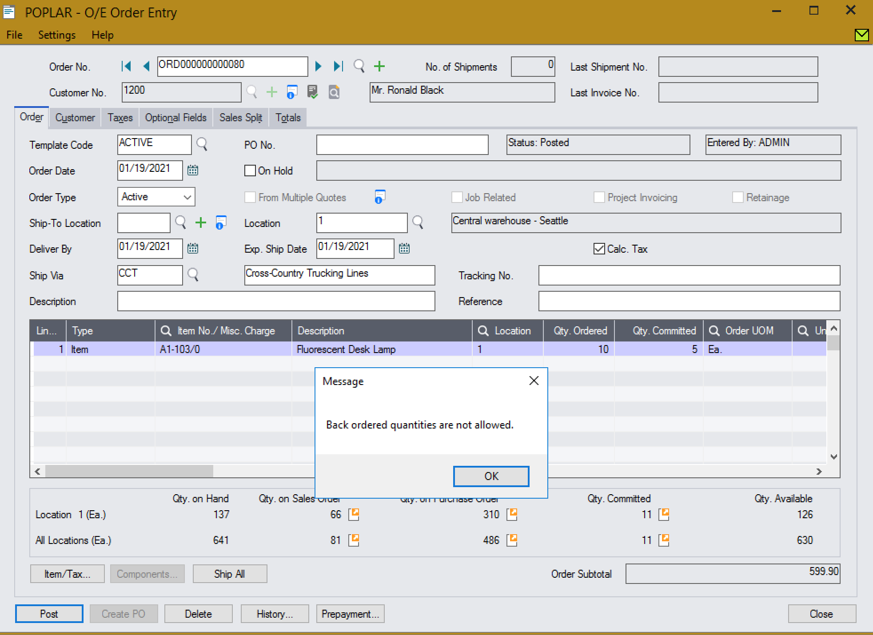Image resolution: width=873 pixels, height=635 pixels.
Task: Click the Ship Via finder magnifier
Action: point(193,275)
